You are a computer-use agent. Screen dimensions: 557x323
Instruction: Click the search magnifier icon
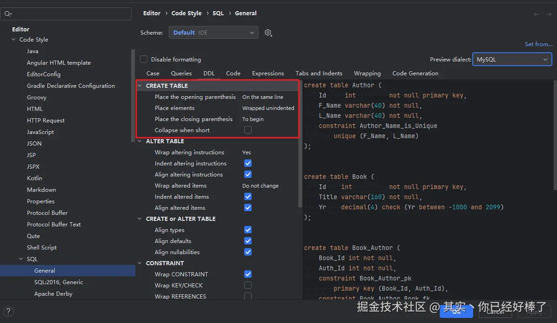point(8,14)
